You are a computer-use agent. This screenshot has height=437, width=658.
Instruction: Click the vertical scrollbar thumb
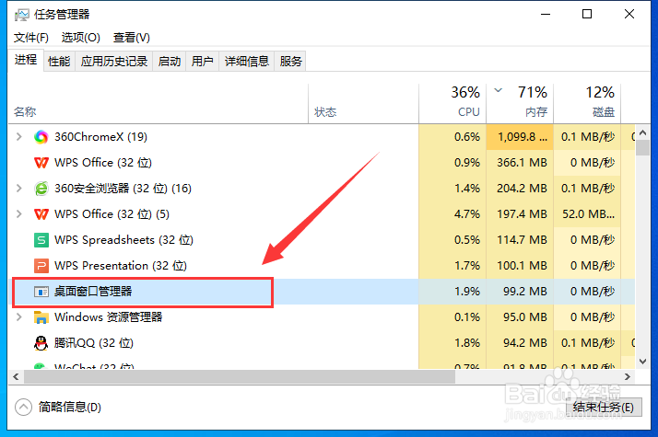[642, 148]
